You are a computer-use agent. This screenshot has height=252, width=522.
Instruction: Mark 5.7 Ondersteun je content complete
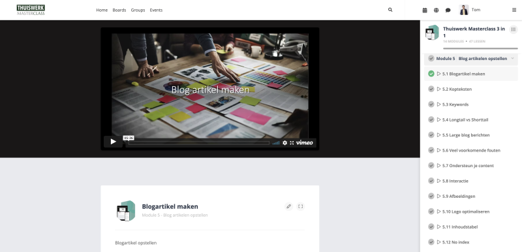[431, 166]
